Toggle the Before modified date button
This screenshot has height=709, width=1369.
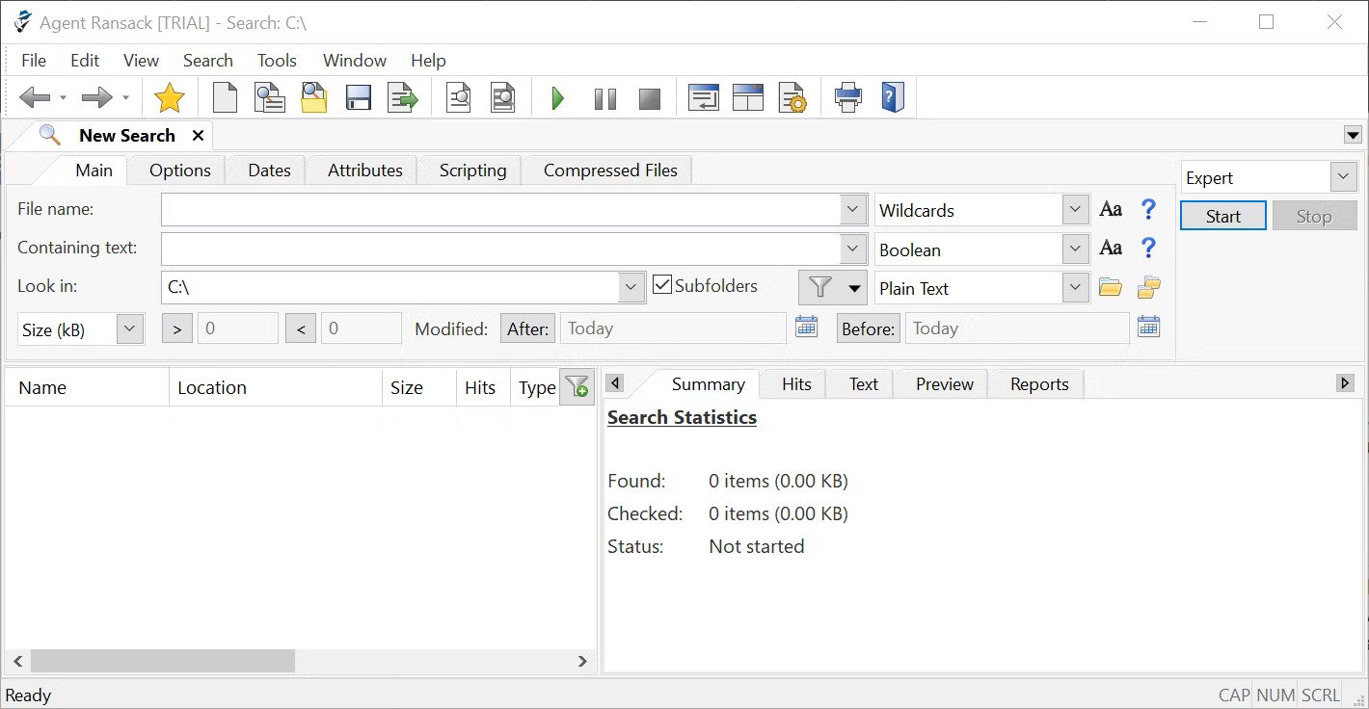(868, 328)
